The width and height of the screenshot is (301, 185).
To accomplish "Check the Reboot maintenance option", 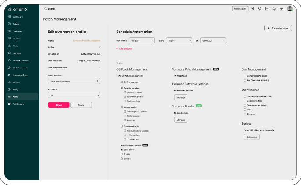I will pos(244,110).
